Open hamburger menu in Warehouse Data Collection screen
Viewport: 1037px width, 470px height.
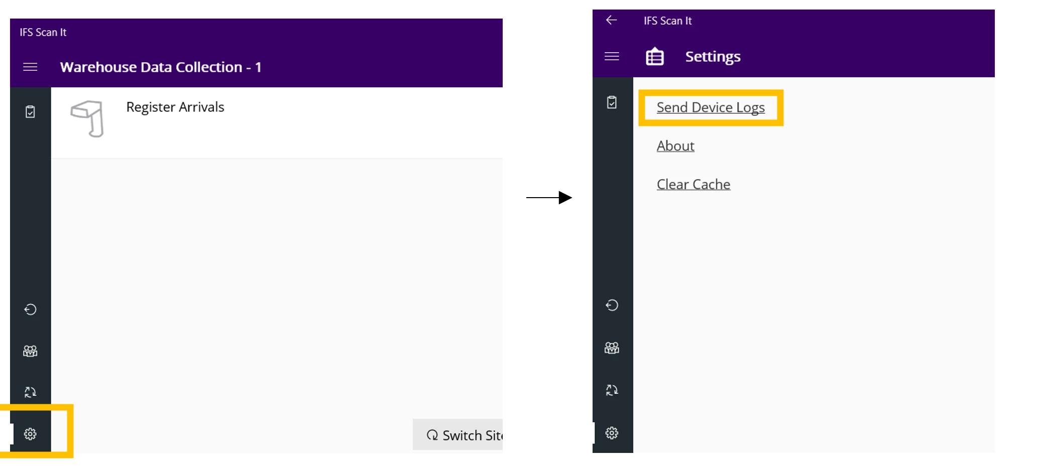pos(30,67)
